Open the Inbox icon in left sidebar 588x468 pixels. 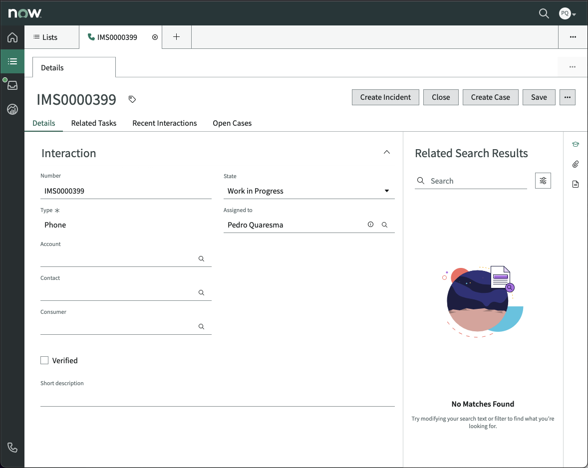coord(12,85)
